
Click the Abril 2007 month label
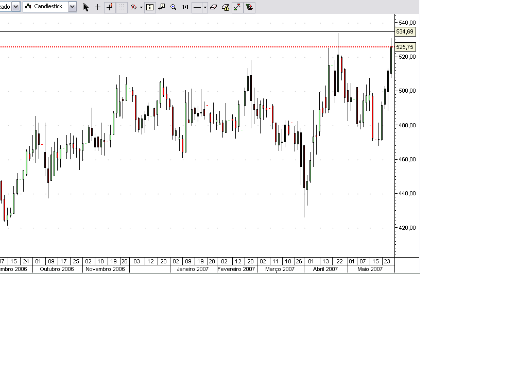325,269
